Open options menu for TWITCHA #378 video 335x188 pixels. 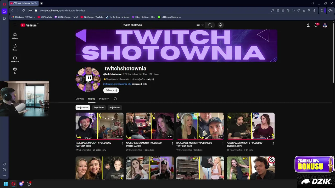(x=223, y=143)
